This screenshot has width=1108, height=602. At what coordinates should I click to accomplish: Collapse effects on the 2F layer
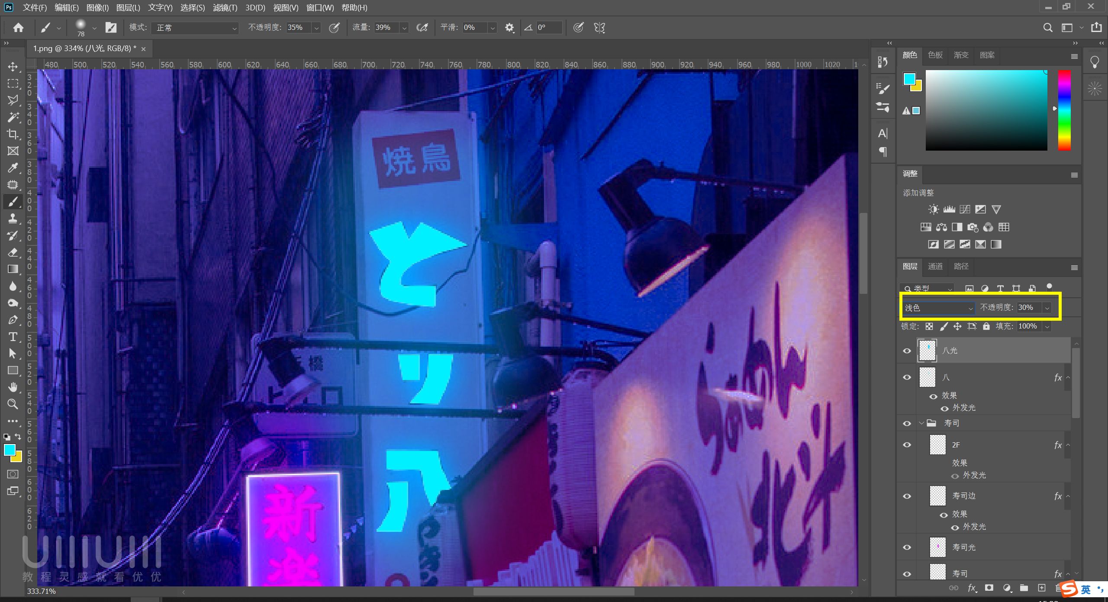(x=1068, y=445)
